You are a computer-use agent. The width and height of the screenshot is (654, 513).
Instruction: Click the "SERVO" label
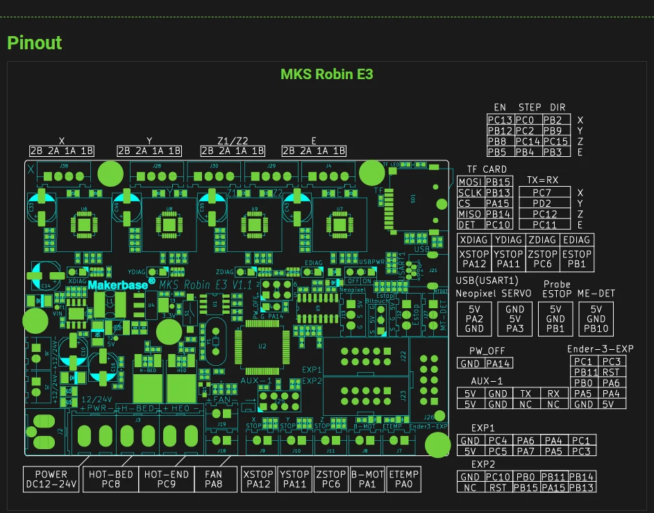pyautogui.click(x=517, y=294)
